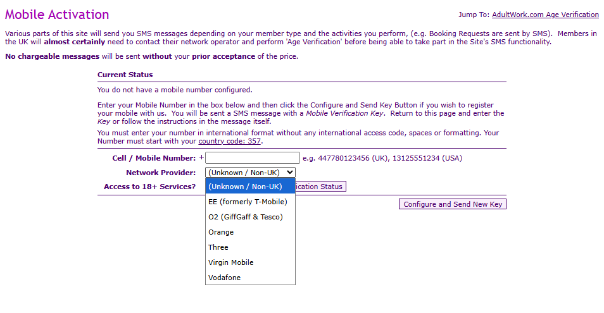Click the Cell / Mobile Number label
The height and width of the screenshot is (313, 604).
coord(154,158)
